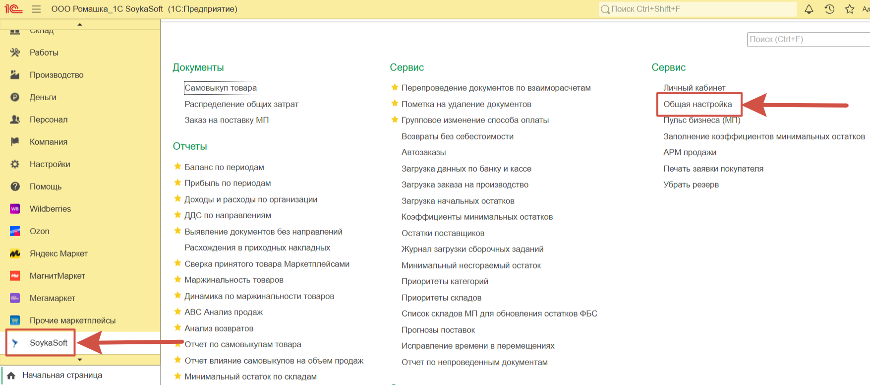Click the Яндекс Маркет sidebar icon
The width and height of the screenshot is (870, 385).
(15, 254)
